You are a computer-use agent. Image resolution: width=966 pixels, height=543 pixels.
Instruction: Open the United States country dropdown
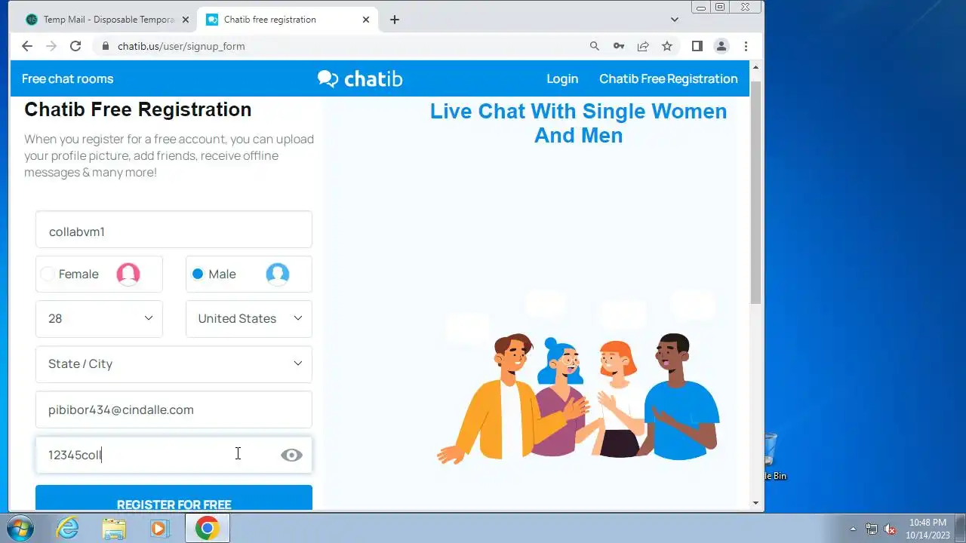249,318
